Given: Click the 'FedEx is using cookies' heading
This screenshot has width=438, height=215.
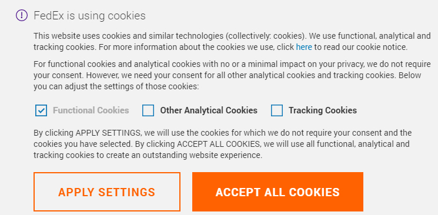Looking at the screenshot, I should click(x=90, y=16).
